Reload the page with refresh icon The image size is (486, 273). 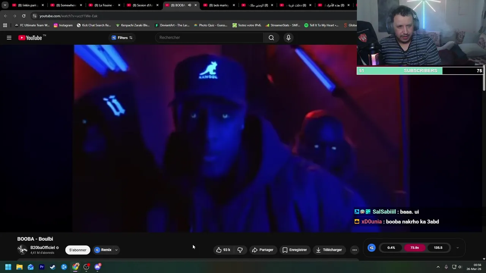(x=24, y=16)
